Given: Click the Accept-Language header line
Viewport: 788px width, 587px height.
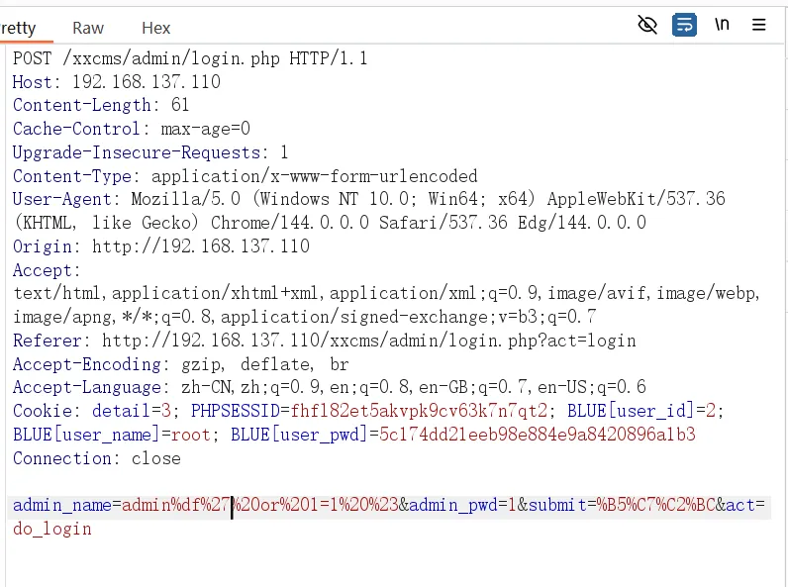Looking at the screenshot, I should click(x=330, y=387).
